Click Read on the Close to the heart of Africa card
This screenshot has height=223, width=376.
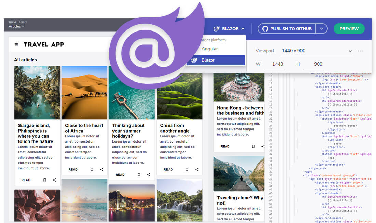coord(73,169)
